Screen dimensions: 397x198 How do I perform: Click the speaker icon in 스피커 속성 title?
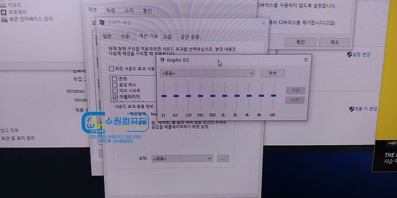pos(102,23)
